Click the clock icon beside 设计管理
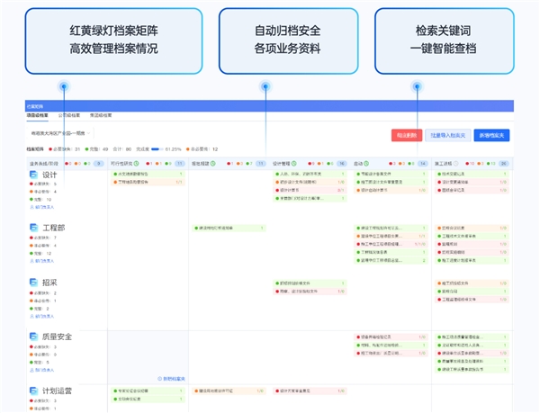This screenshot has width=540, height=413. tap(293, 164)
